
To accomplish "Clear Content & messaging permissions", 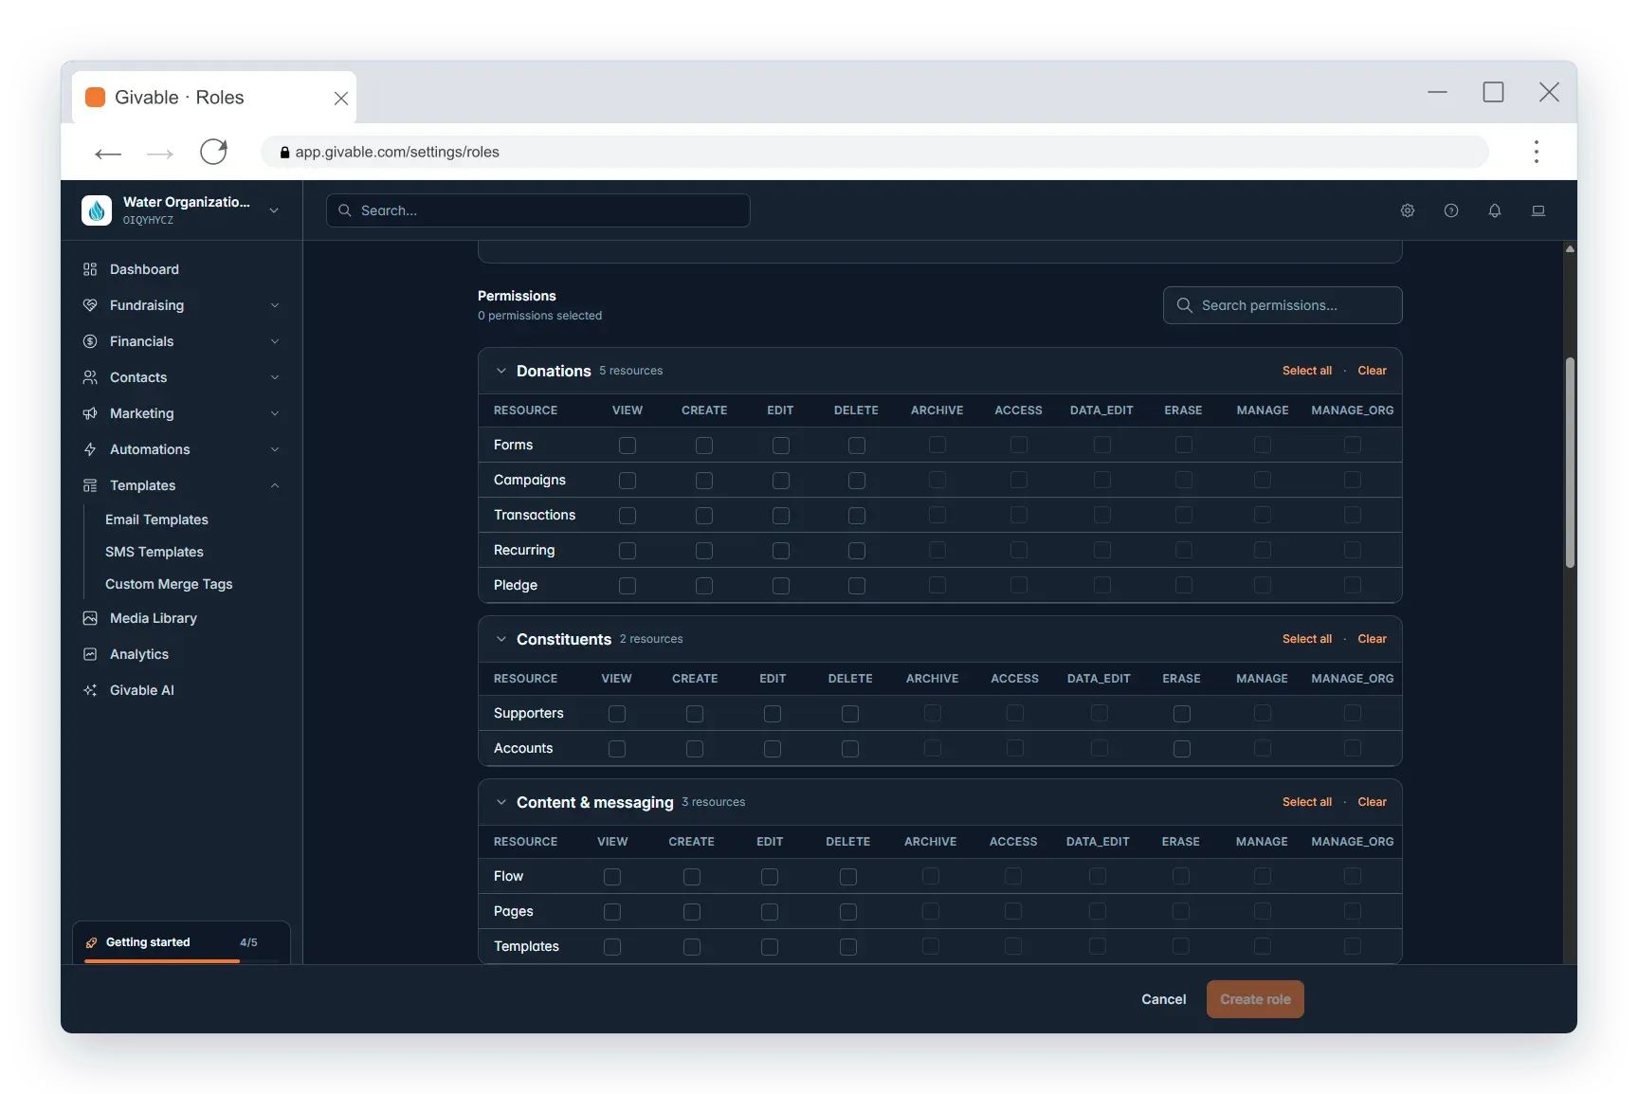I will (1372, 802).
